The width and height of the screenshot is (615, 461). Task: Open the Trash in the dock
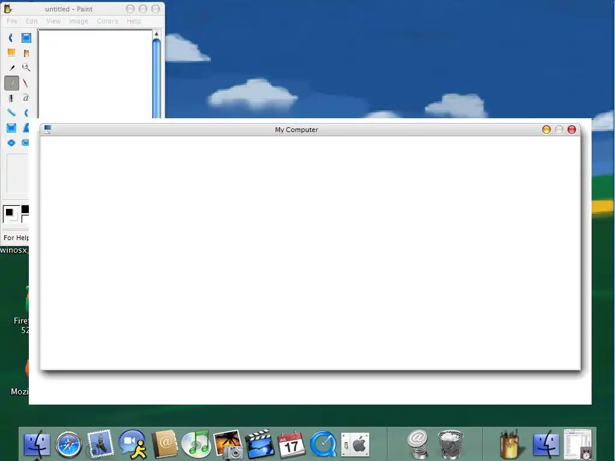click(450, 445)
